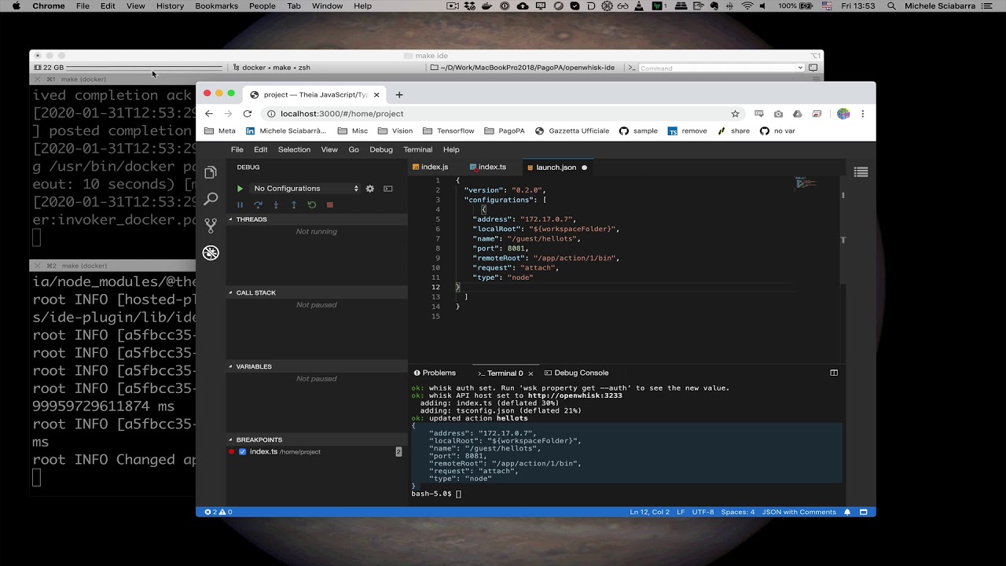The width and height of the screenshot is (1006, 566).
Task: Open the Explorer files view in Theia
Action: tap(211, 172)
